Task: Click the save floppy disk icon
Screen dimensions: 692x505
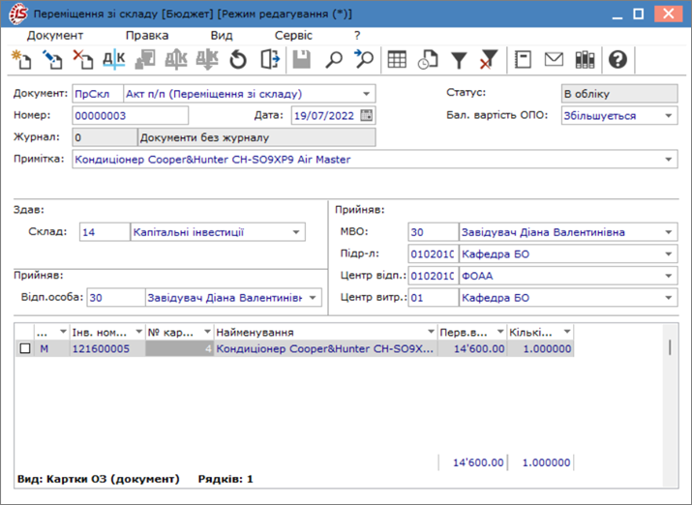Action: (302, 60)
